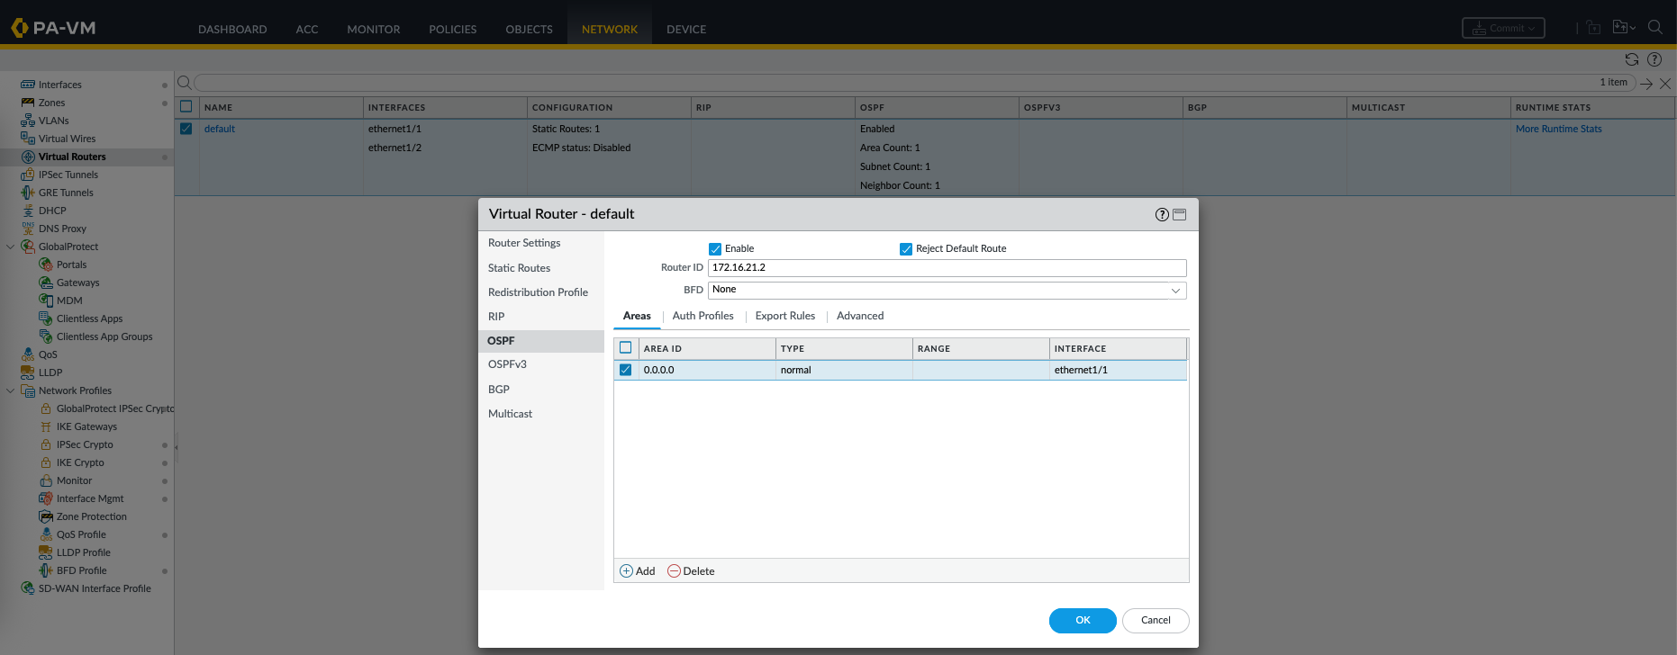This screenshot has height=655, width=1677.
Task: Deselect the 0.0.0.0 area row checkbox
Action: tap(626, 370)
